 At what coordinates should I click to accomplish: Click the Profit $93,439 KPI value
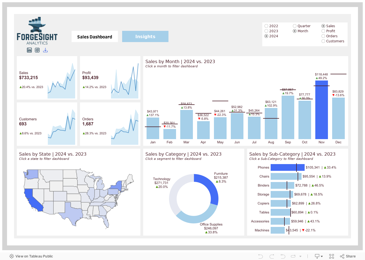[90, 78]
